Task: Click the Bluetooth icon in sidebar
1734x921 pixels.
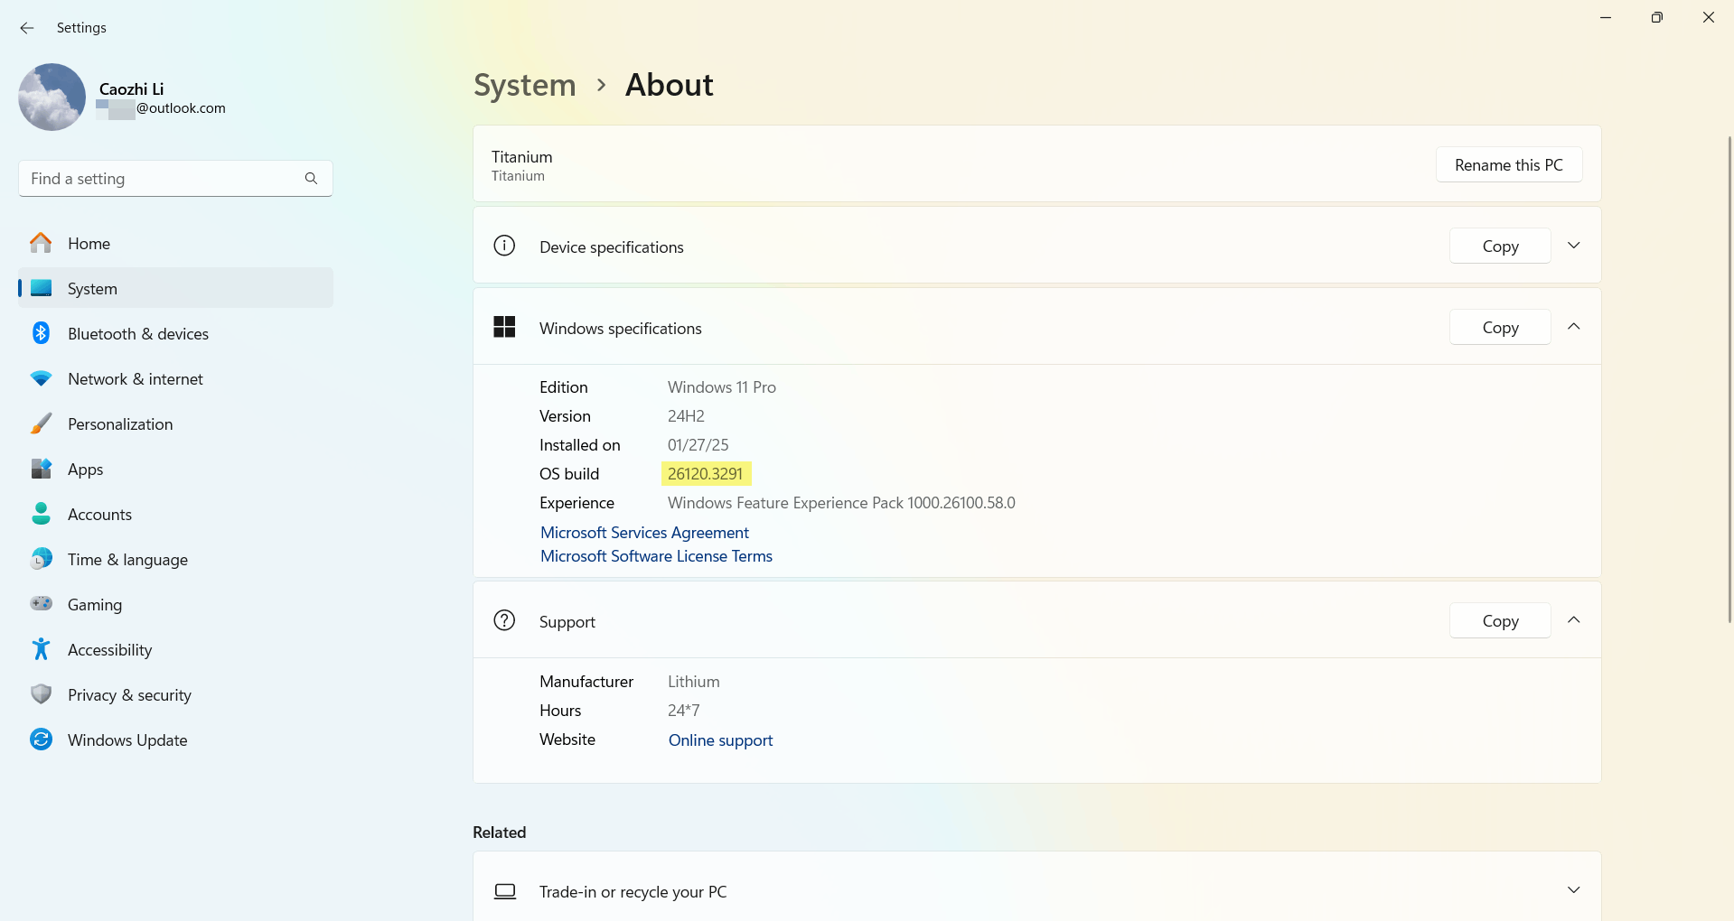Action: 41,333
